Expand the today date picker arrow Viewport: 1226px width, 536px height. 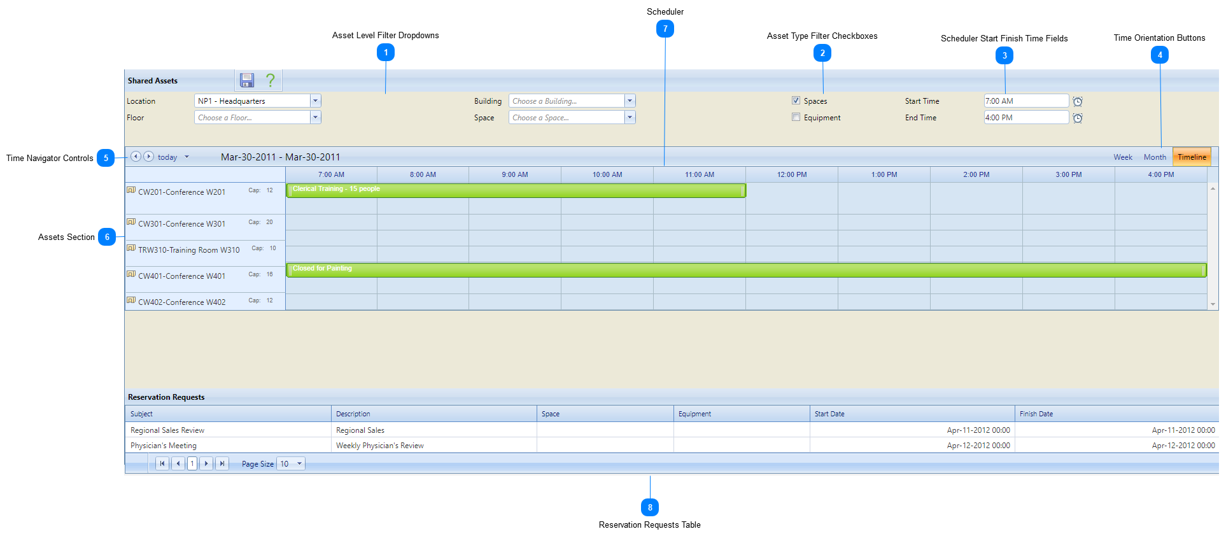[187, 157]
